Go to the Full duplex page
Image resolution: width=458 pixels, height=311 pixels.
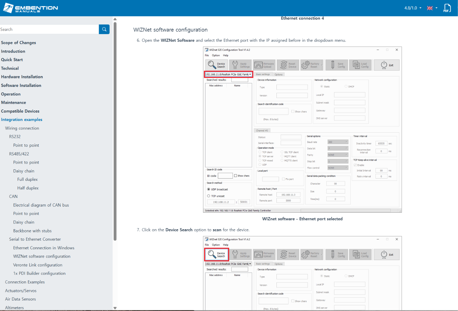(27, 180)
